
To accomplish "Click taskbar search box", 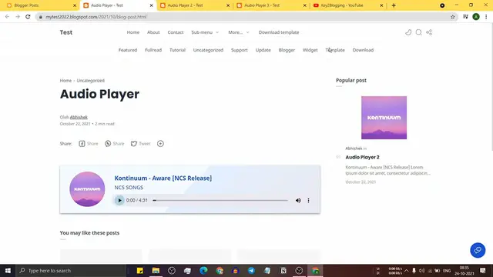I will click(x=72, y=270).
